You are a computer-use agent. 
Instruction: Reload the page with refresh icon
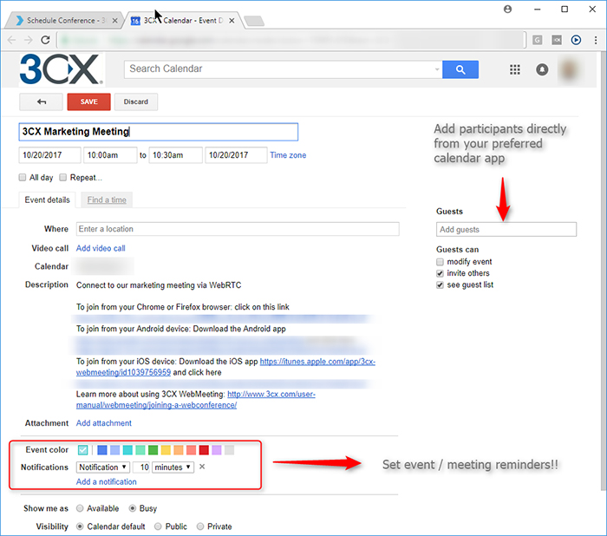[45, 40]
